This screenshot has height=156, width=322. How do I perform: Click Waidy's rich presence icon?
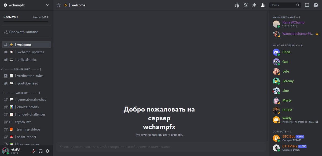[317, 122]
